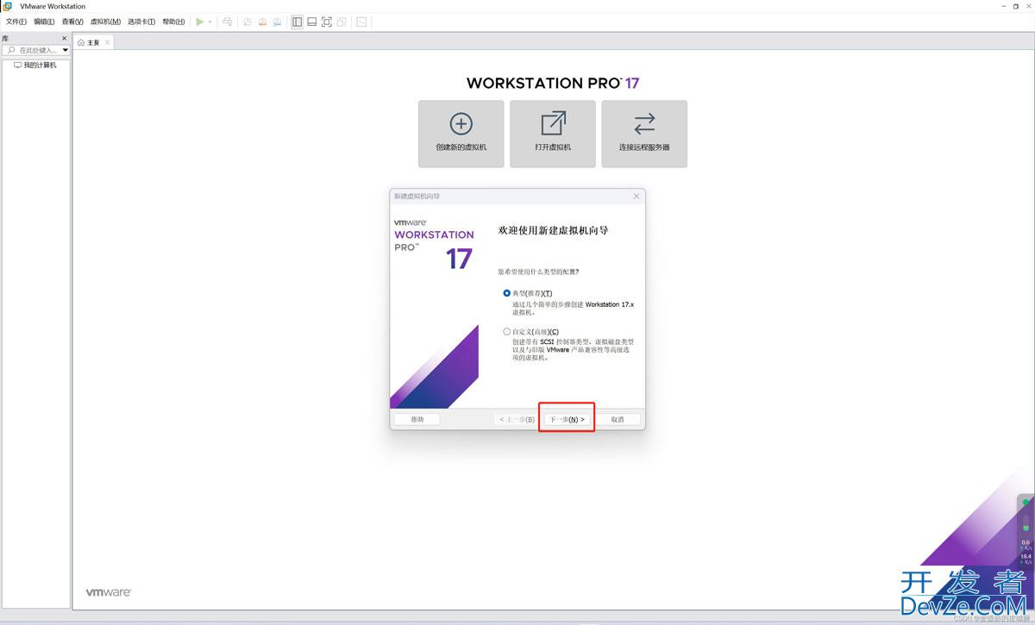Image resolution: width=1035 pixels, height=625 pixels.
Task: Open the 编辑(E) menu
Action: tap(44, 22)
